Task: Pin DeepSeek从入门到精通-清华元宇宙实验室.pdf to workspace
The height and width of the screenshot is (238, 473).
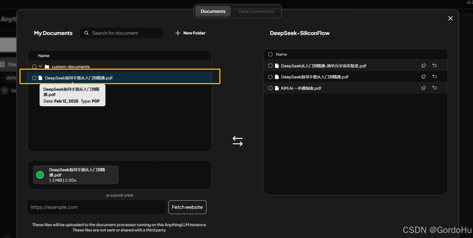Action: click(423, 65)
